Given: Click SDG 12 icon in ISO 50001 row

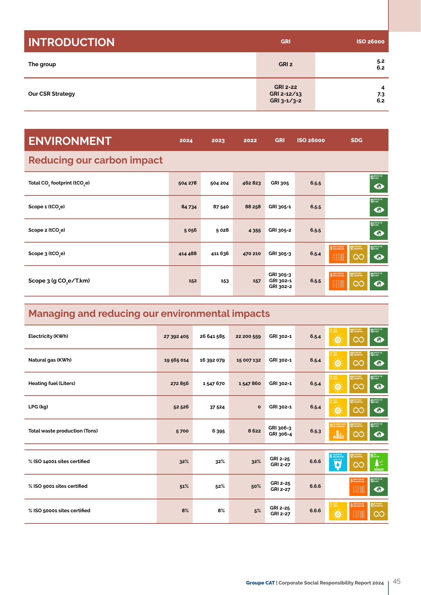Looking at the screenshot, I should click(379, 511).
